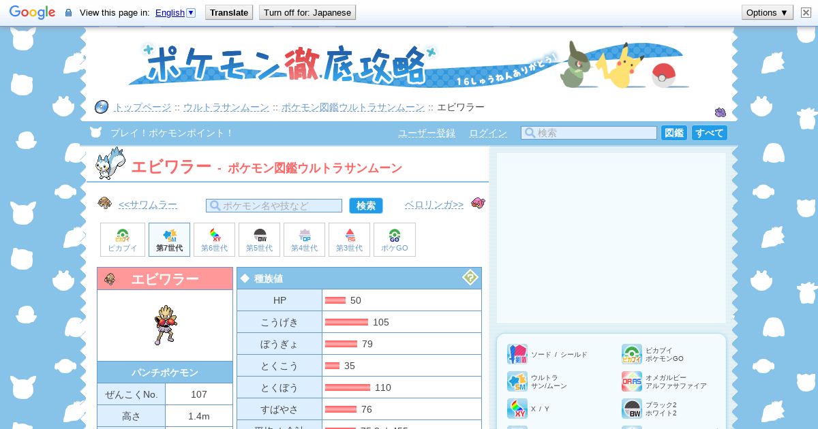Click the こうげき stat bar

point(346,322)
